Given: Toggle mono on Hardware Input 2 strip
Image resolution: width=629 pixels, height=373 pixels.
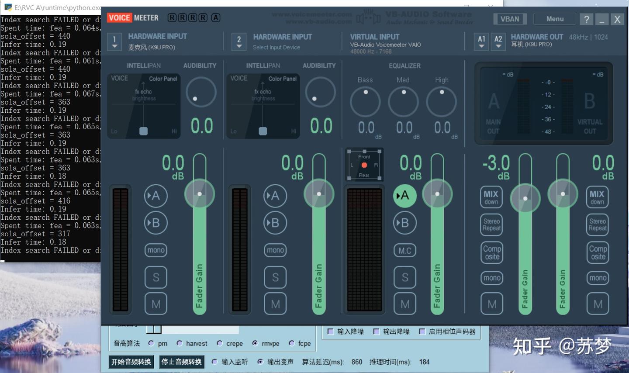Looking at the screenshot, I should click(x=275, y=250).
